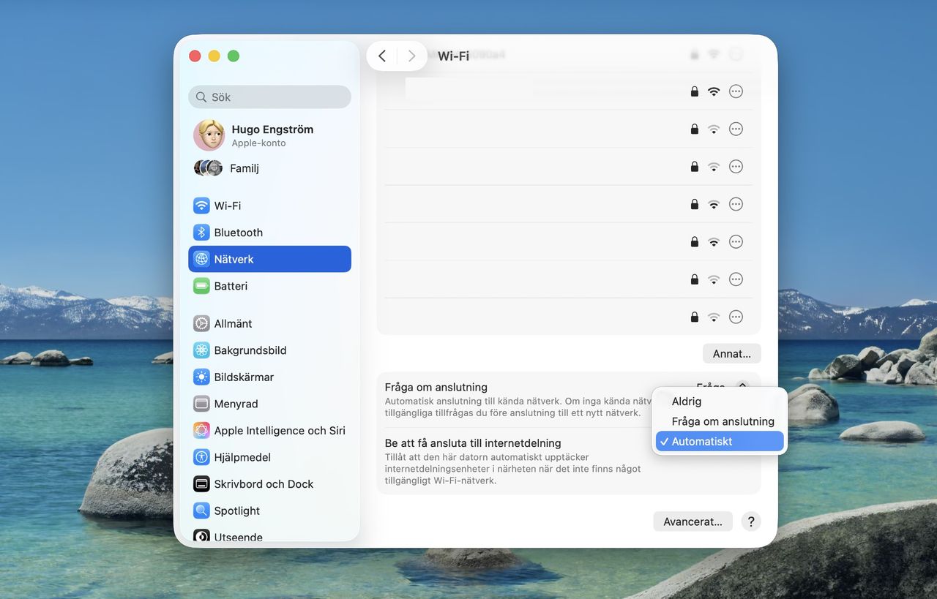Viewport: 937px width, 599px height.
Task: Select Spotlight in the sidebar
Action: point(235,511)
